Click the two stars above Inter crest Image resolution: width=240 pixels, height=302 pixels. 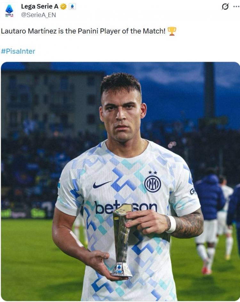(153, 172)
